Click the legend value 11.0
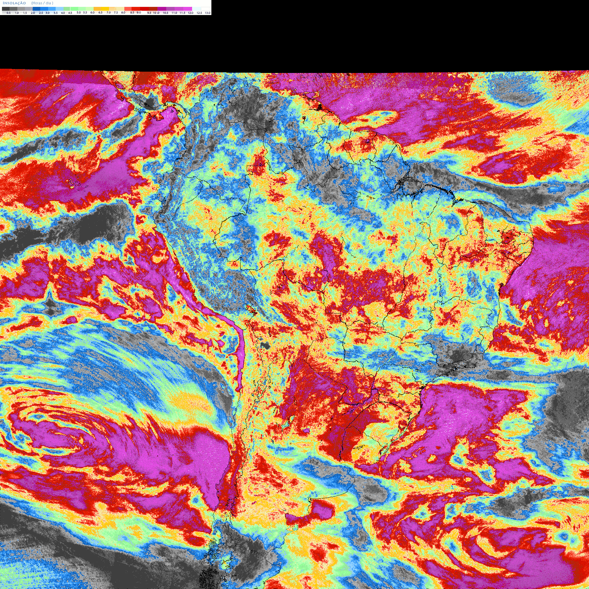589x589 pixels. coord(174,13)
